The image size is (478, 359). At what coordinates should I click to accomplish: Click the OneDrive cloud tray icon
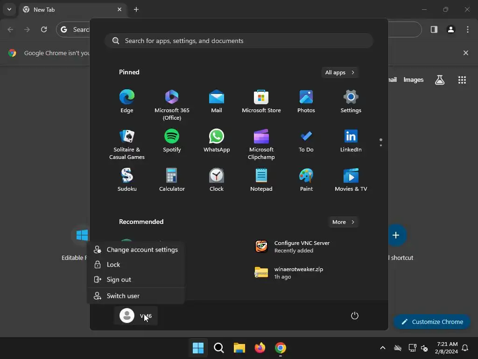click(398, 348)
